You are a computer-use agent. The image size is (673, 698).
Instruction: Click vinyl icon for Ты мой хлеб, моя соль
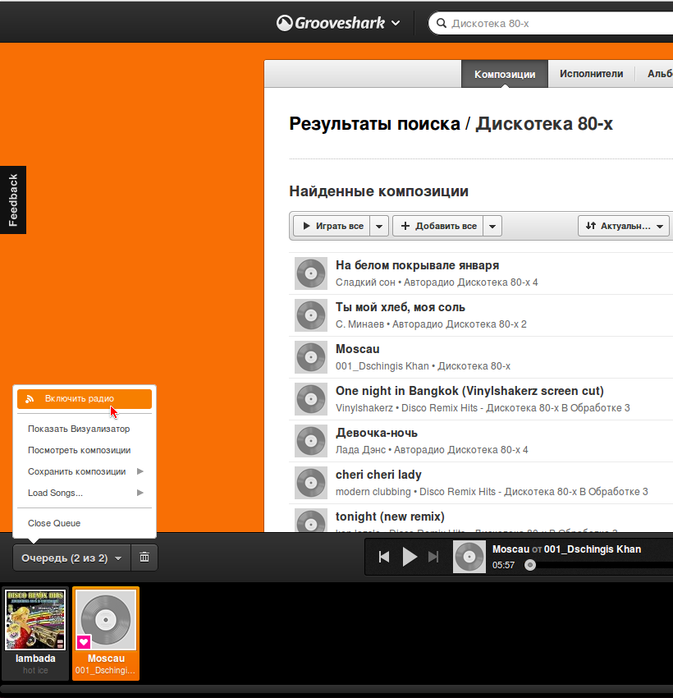(x=311, y=315)
